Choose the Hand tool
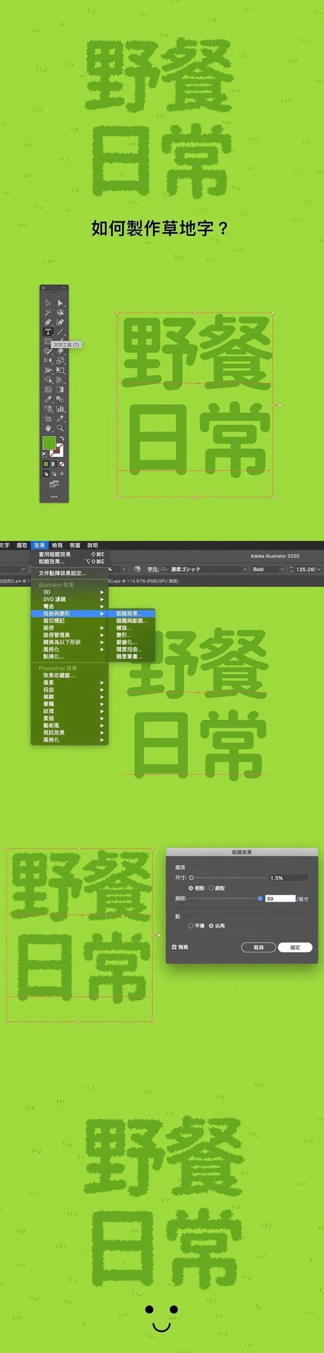The height and width of the screenshot is (1353, 324). point(48,428)
